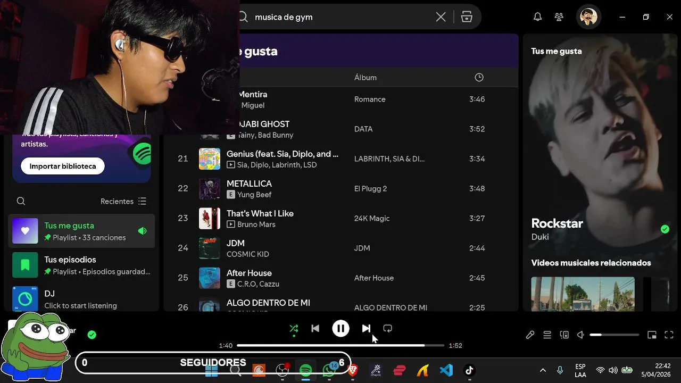681x383 pixels.
Task: Open artist COSMIC KID under JDM
Action: (248, 254)
